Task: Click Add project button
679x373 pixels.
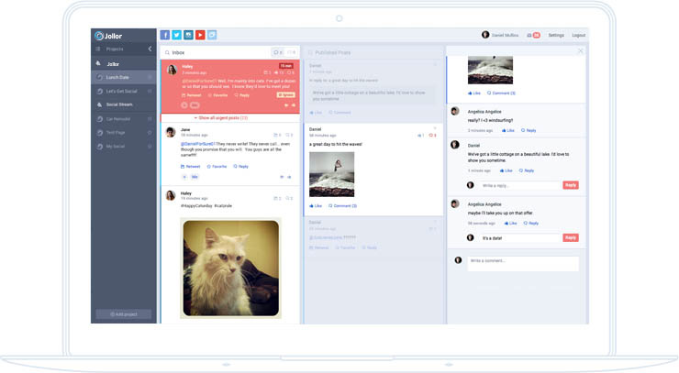Action: [123, 314]
